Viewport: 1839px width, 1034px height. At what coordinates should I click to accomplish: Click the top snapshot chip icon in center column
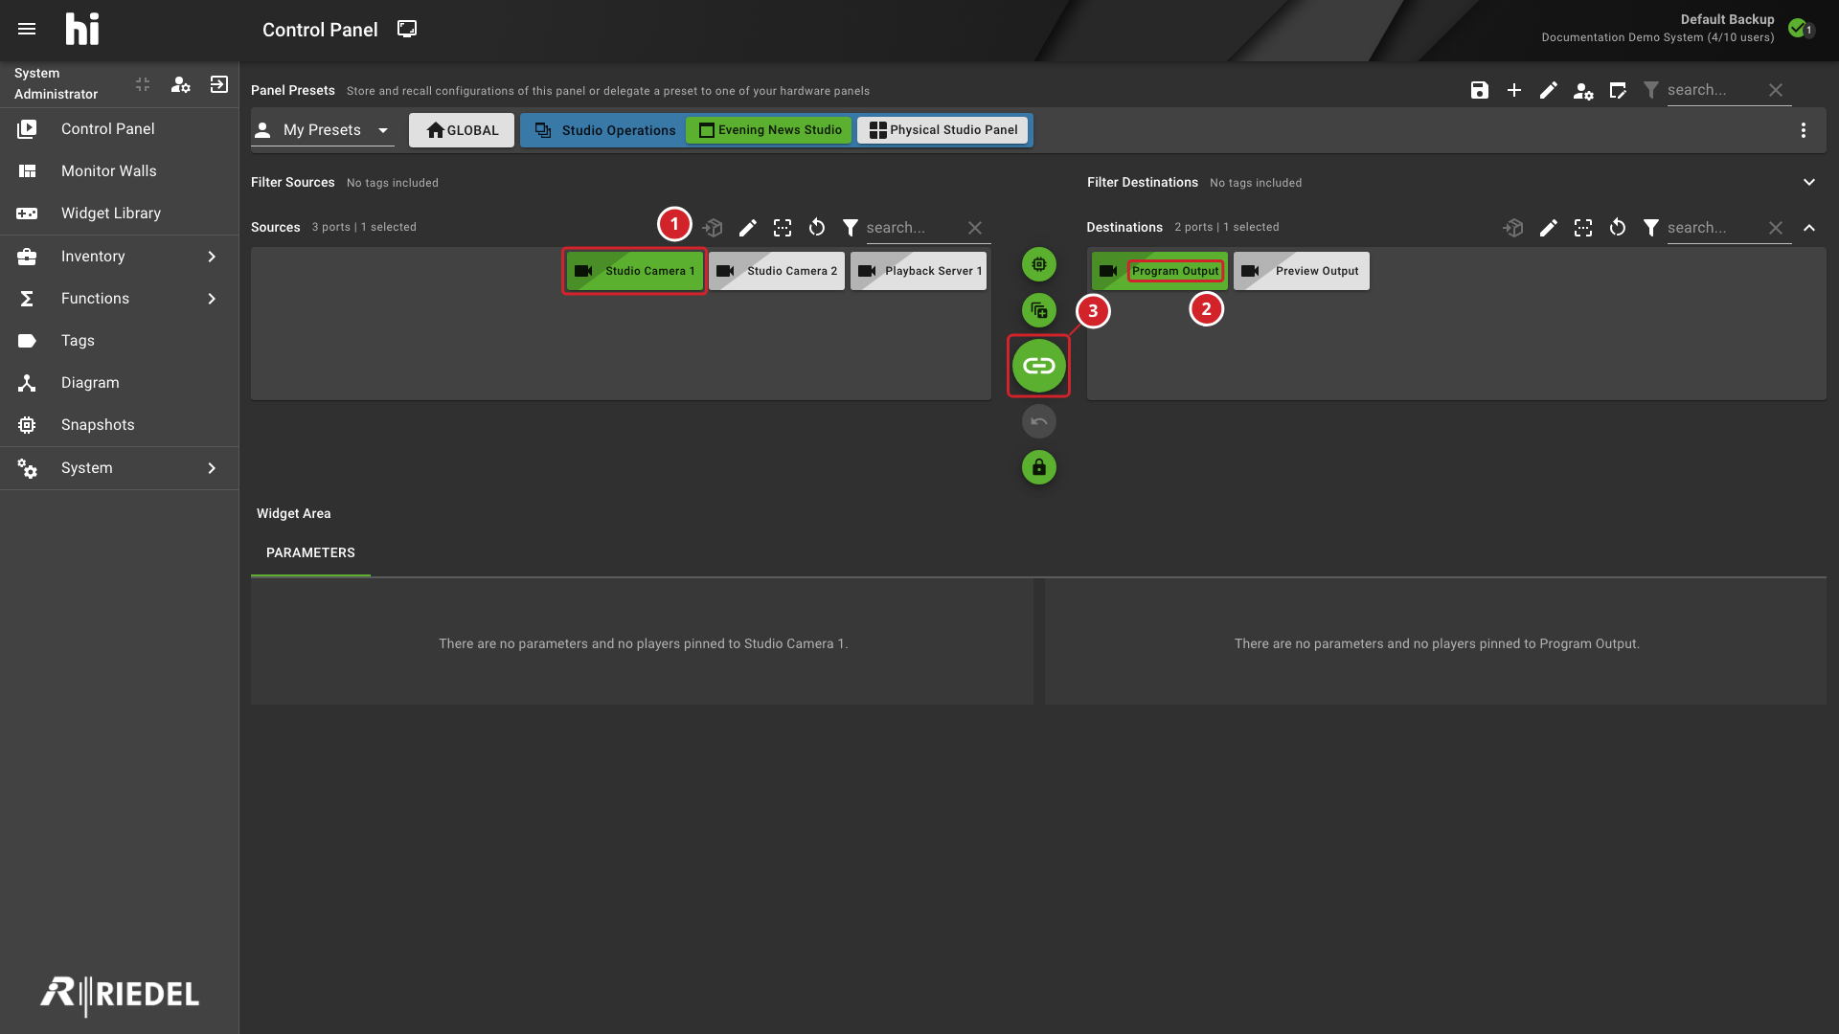click(x=1039, y=264)
